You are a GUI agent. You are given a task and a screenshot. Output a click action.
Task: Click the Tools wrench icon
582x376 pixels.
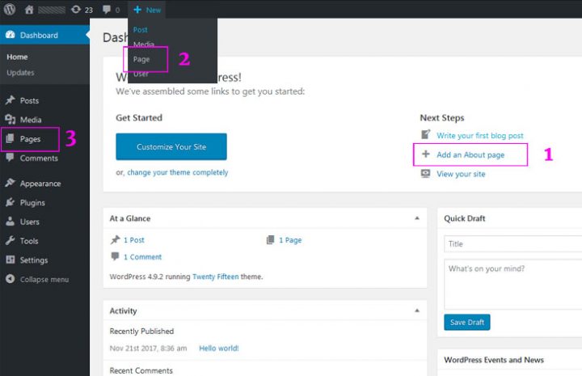[x=11, y=240]
